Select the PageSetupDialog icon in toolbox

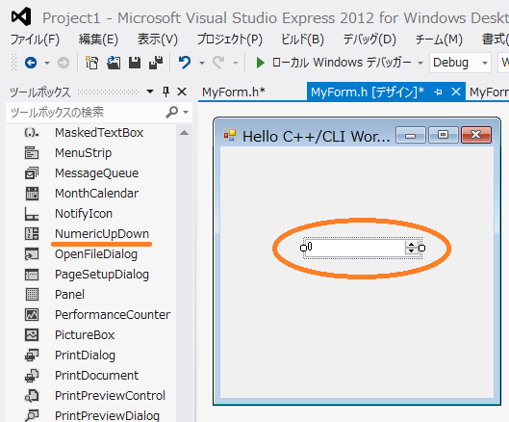32,275
